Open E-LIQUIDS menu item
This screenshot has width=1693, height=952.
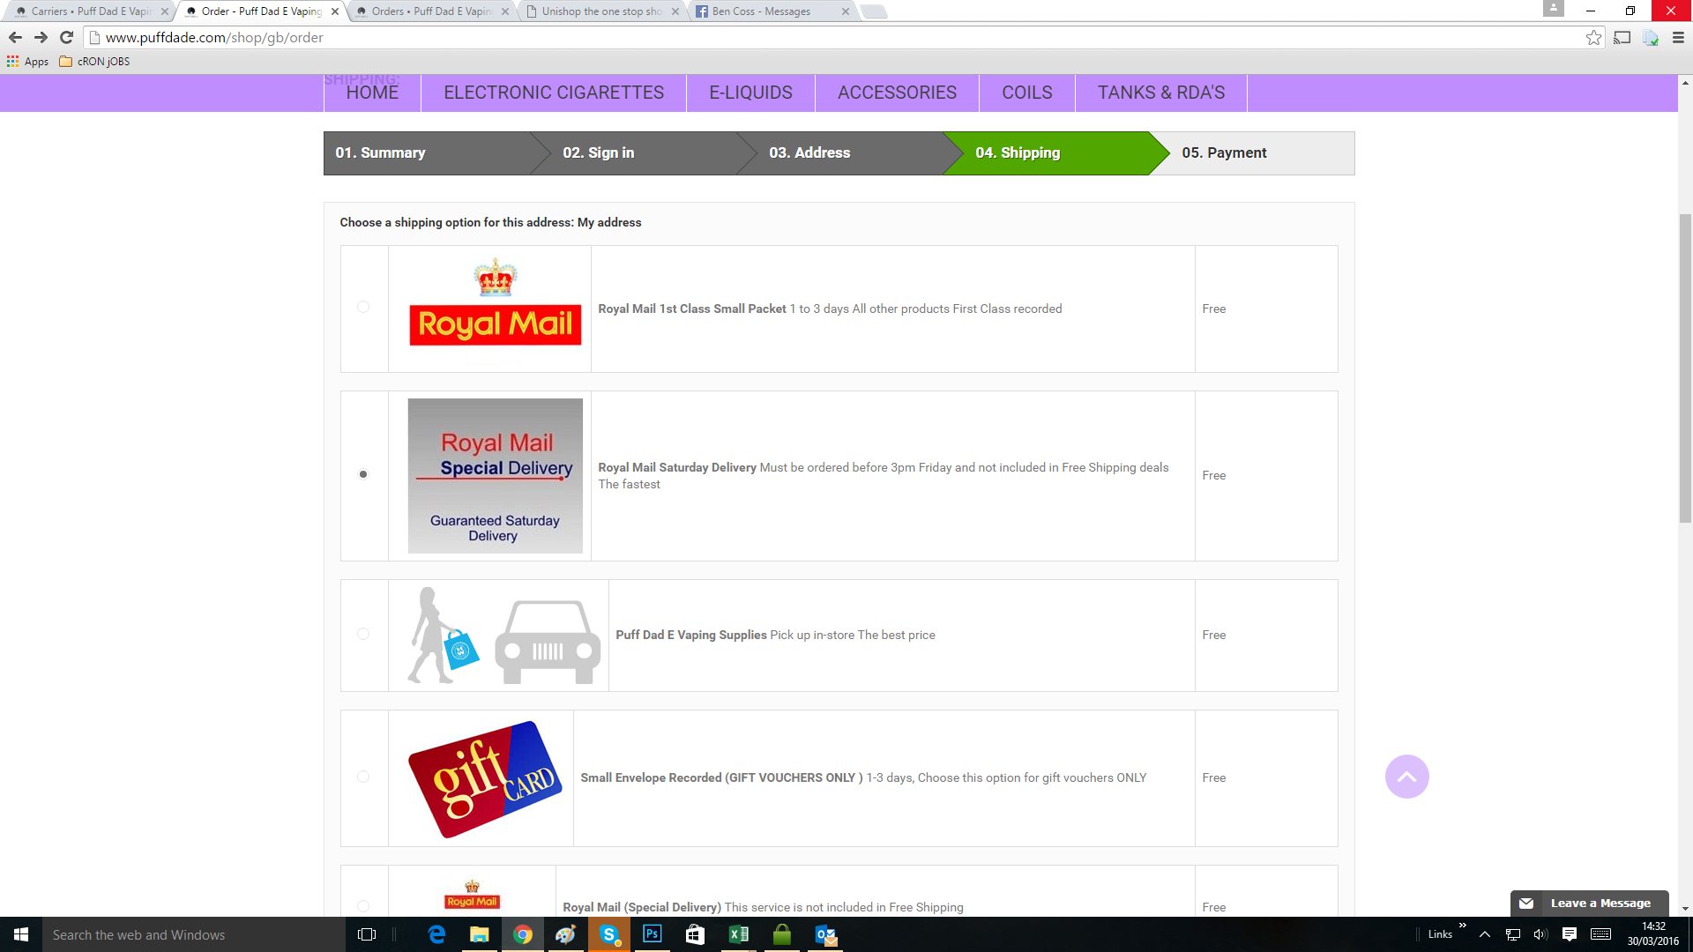pyautogui.click(x=750, y=93)
